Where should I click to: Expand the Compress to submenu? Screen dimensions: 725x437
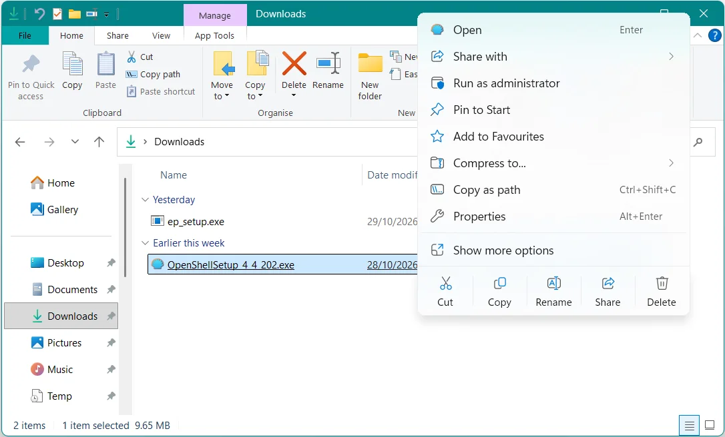tap(671, 163)
